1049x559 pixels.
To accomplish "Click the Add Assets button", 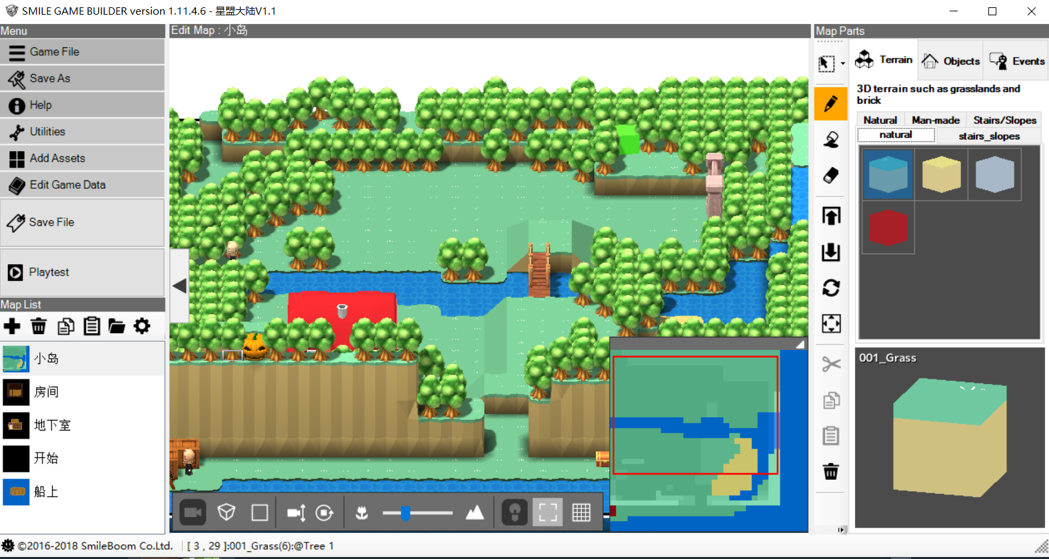I will click(82, 158).
